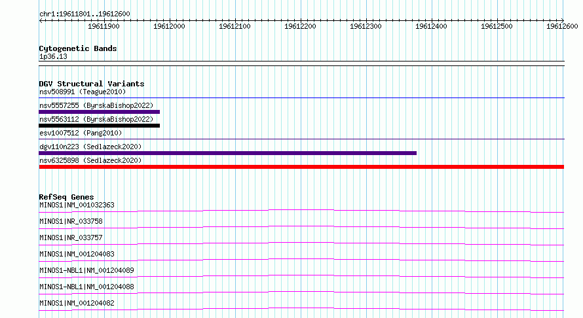583x318 pixels.
Task: Click the purple bar under nsv5557255
Action: (100, 112)
